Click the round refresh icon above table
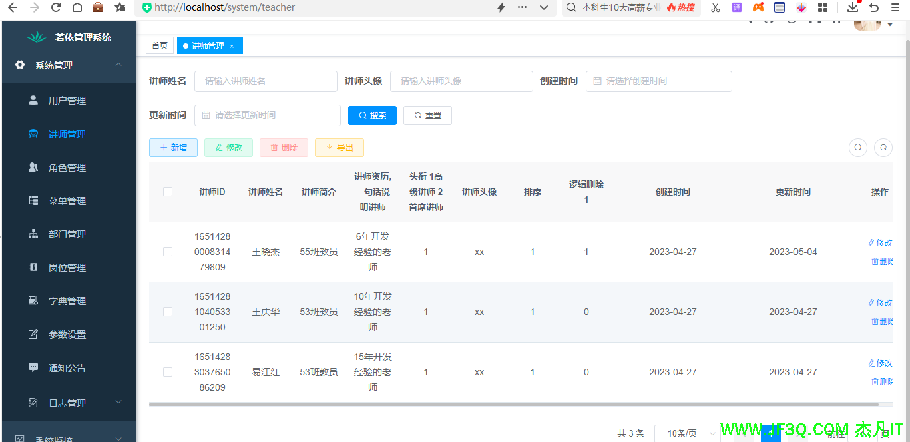The image size is (910, 442). pos(883,148)
